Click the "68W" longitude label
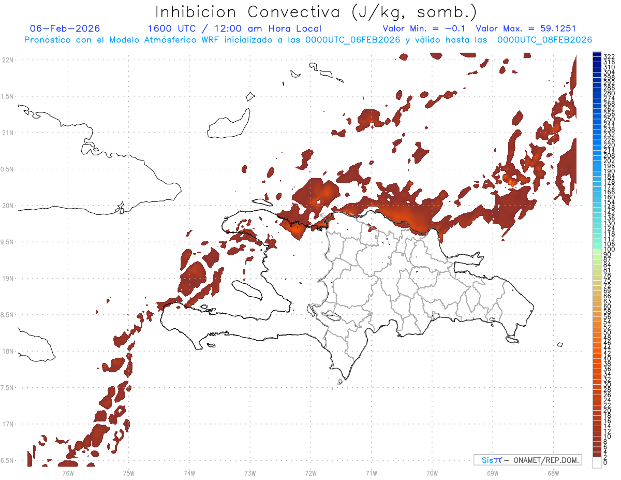The height and width of the screenshot is (480, 621). point(553,473)
